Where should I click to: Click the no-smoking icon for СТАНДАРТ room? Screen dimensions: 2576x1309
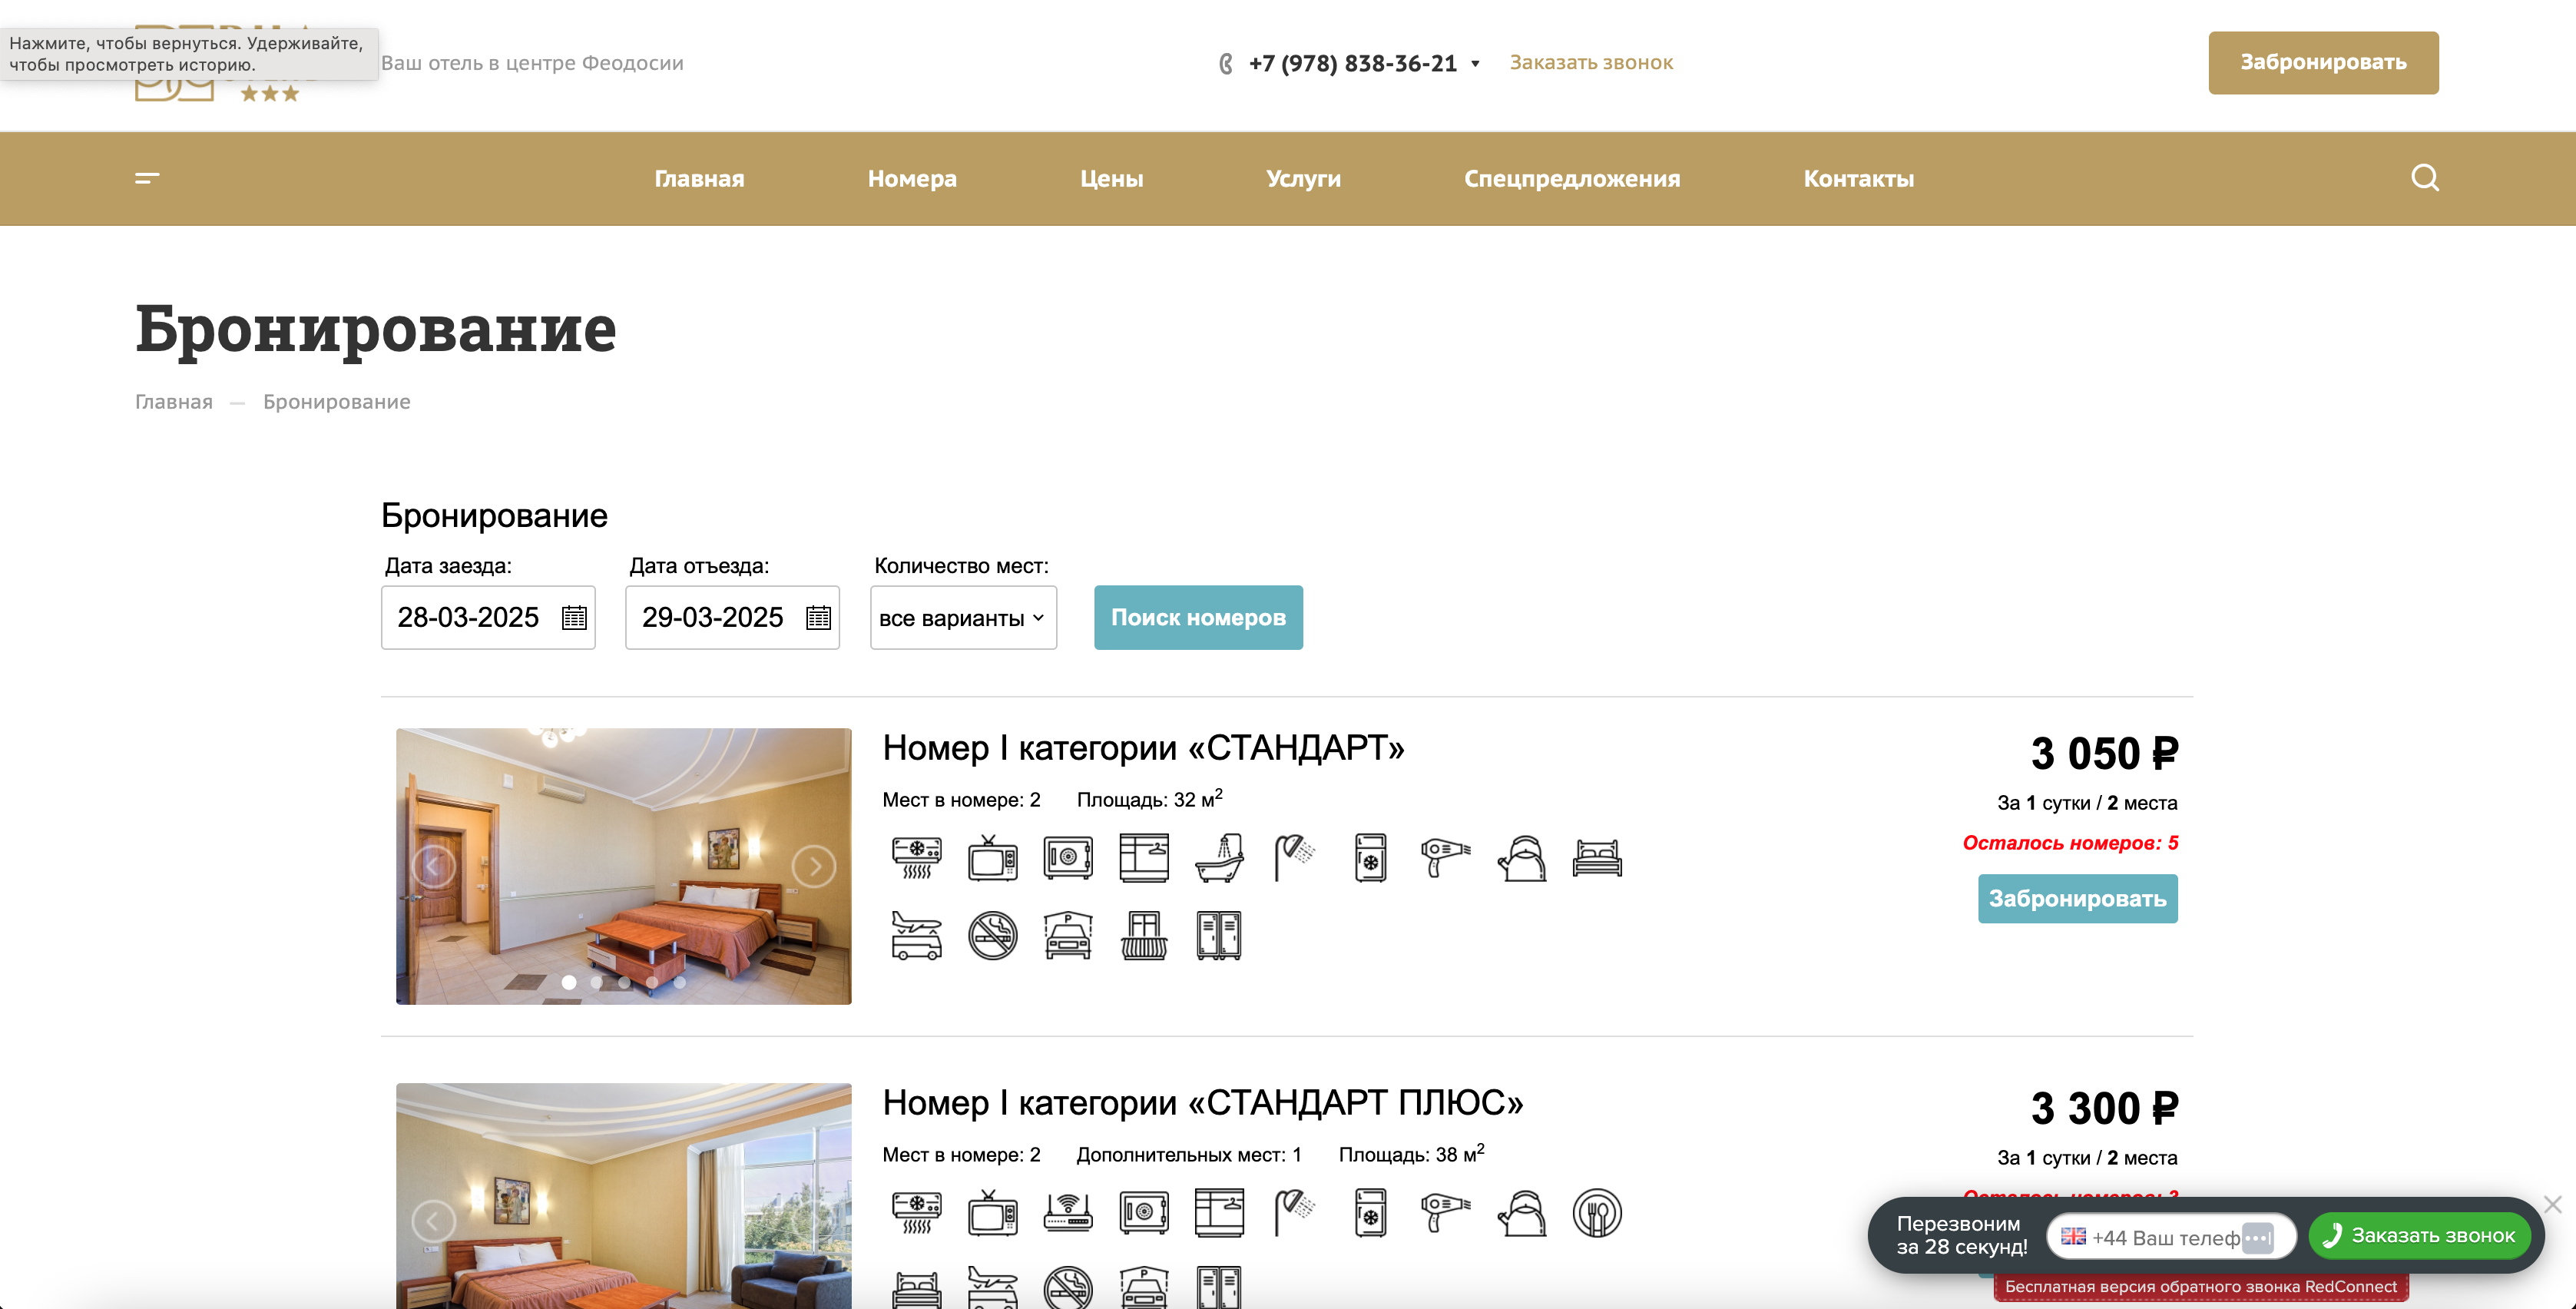point(993,935)
